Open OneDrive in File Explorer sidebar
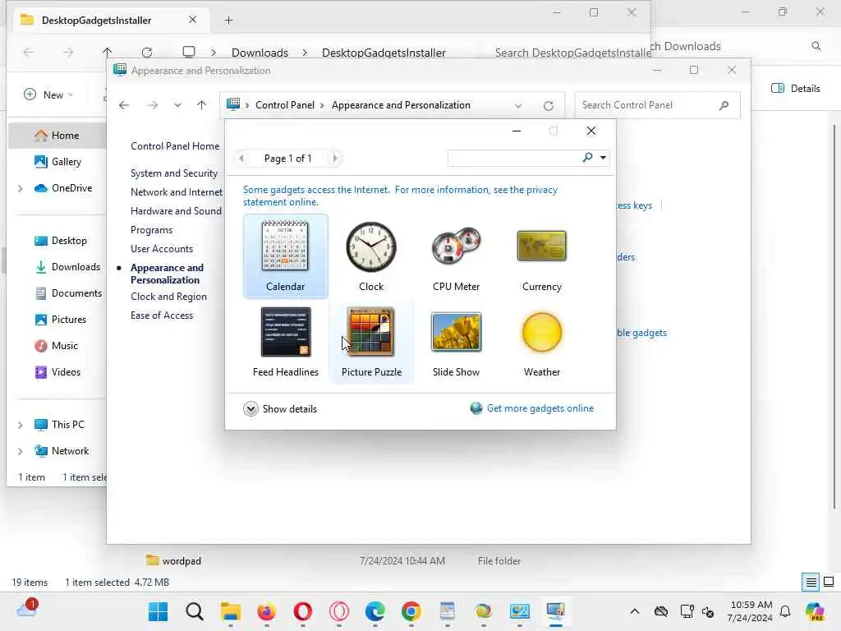Screen dimensions: 841x631 pyautogui.click(x=63, y=188)
